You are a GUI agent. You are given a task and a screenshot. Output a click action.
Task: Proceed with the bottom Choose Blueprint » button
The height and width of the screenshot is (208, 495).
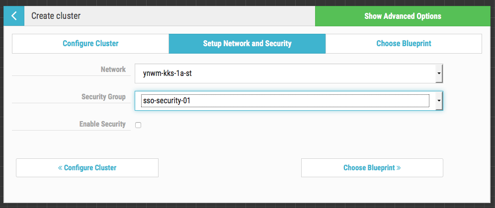tap(372, 168)
